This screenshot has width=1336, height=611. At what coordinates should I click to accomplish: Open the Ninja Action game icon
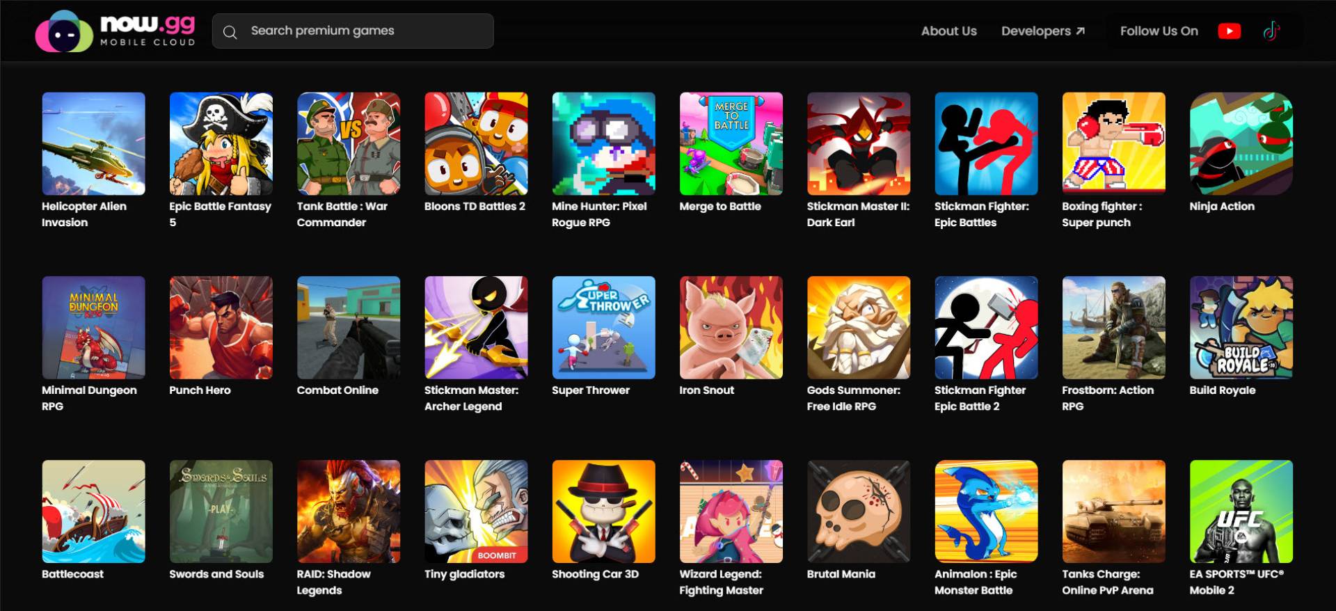[x=1241, y=144]
